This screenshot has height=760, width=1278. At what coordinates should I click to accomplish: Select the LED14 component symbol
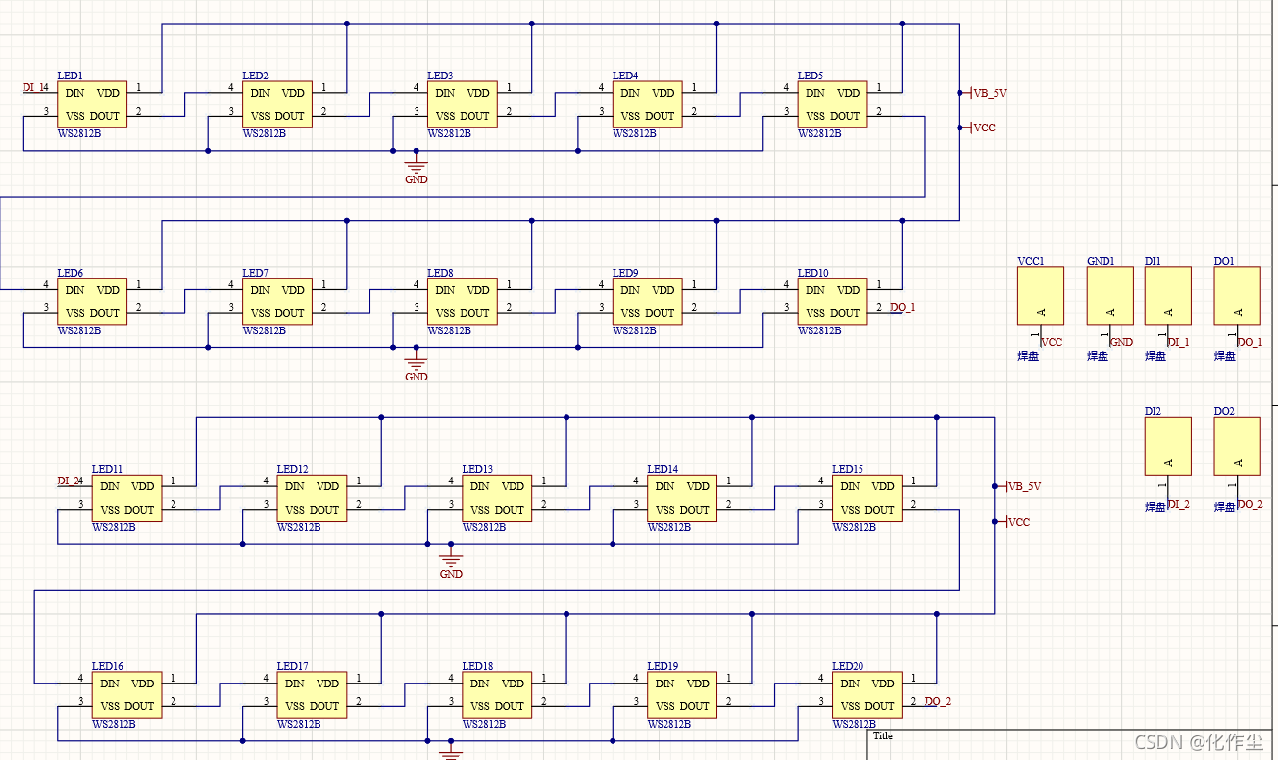click(x=682, y=498)
